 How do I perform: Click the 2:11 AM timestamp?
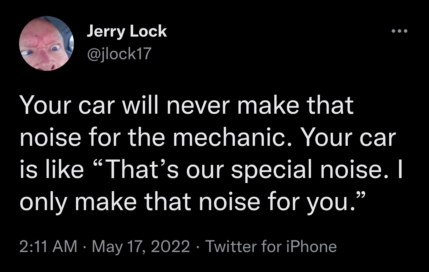tap(48, 247)
